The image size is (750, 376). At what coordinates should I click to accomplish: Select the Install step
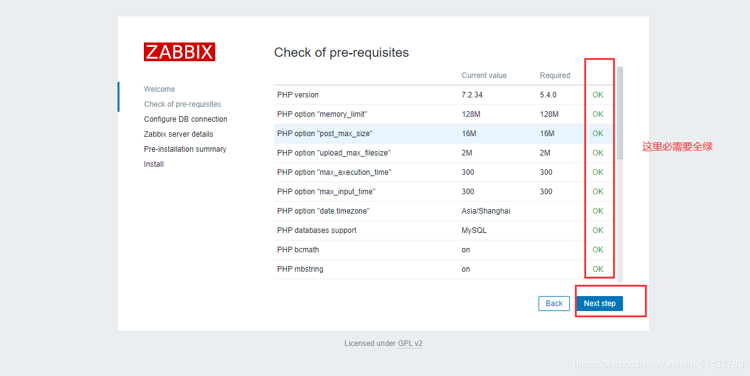(x=153, y=164)
